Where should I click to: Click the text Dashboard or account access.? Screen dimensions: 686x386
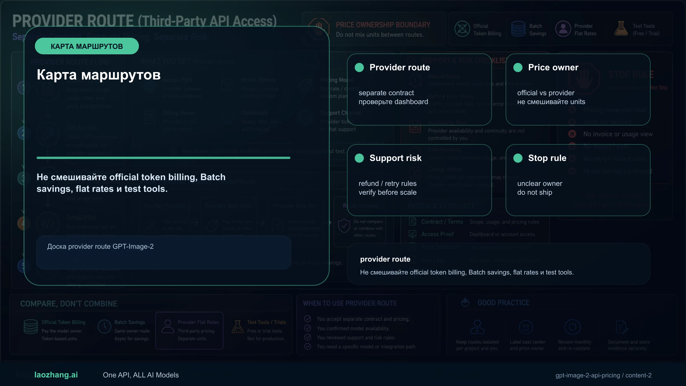[502, 234]
